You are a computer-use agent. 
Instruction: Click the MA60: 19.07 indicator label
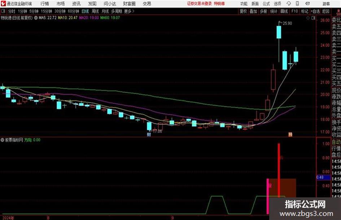pos(110,18)
